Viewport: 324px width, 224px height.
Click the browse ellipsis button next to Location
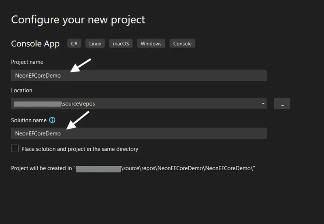click(x=282, y=104)
